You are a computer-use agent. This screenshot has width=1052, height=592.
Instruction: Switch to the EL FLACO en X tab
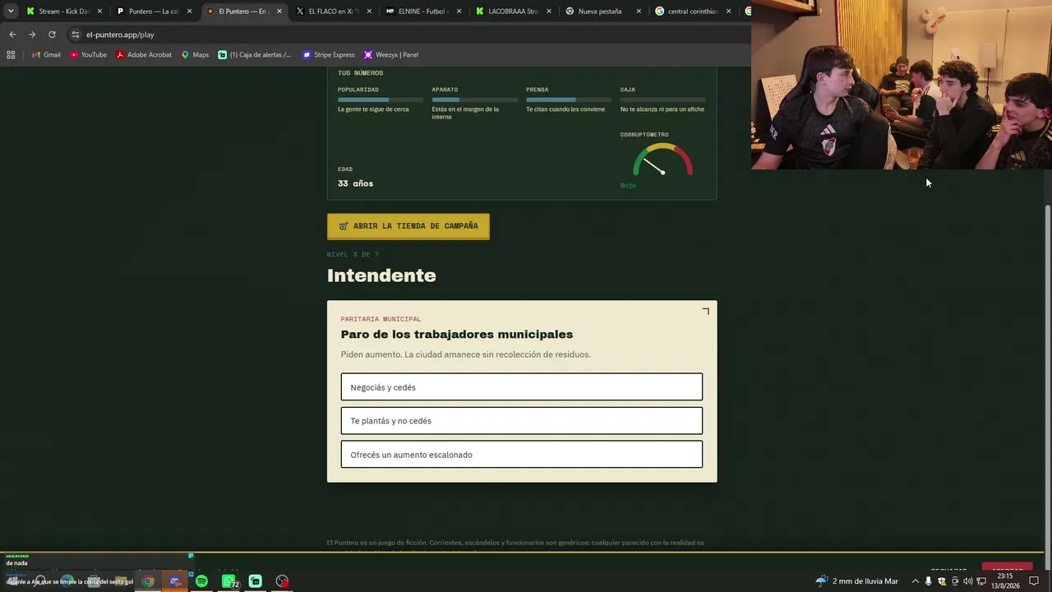click(333, 12)
